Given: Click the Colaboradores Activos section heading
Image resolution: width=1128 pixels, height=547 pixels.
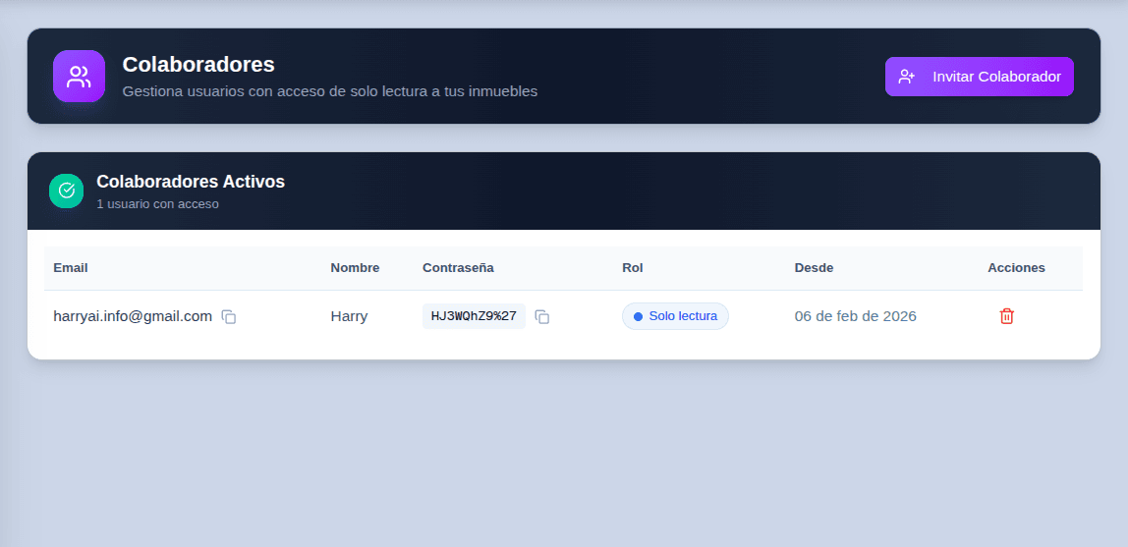Looking at the screenshot, I should [x=191, y=182].
